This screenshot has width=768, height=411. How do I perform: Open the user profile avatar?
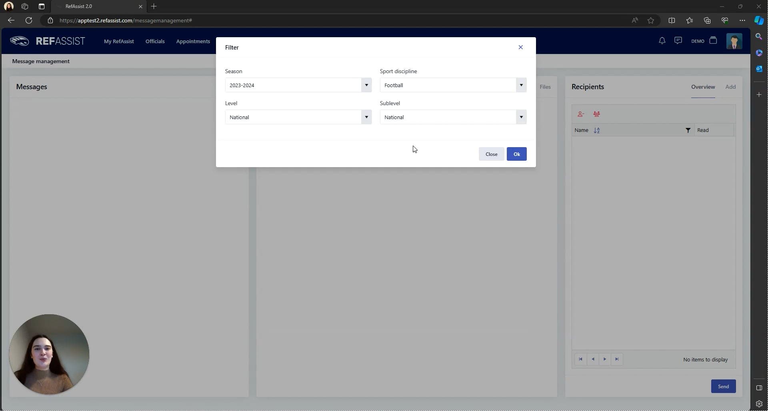(734, 41)
